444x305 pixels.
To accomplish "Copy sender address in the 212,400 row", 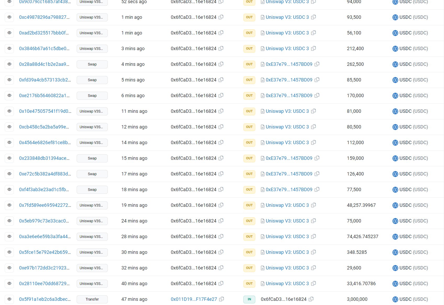I will [x=221, y=48].
